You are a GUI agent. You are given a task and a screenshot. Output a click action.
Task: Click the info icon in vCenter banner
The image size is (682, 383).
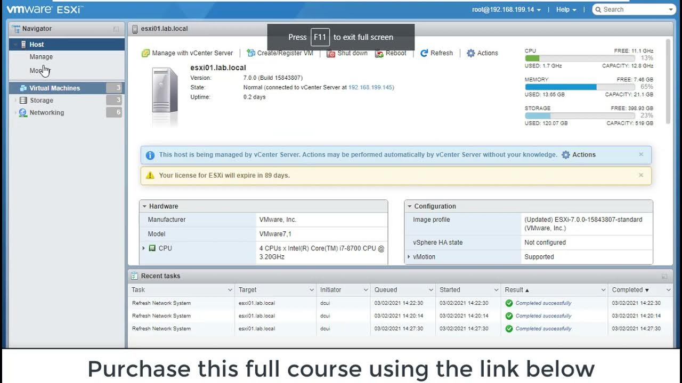point(150,155)
